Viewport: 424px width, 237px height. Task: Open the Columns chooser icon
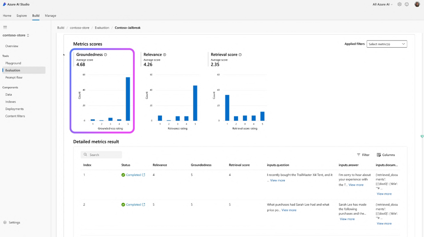379,155
